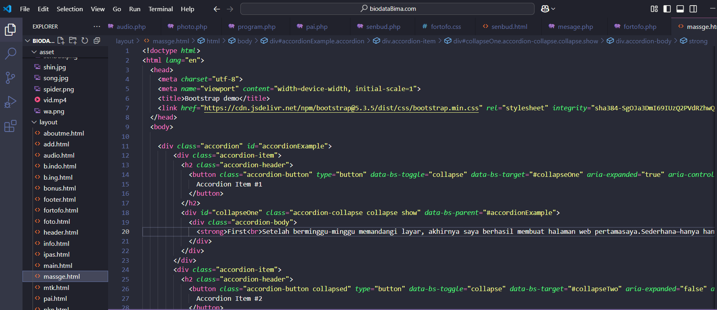Click the biodataBima.com command center search box
The width and height of the screenshot is (717, 310).
[x=387, y=9]
